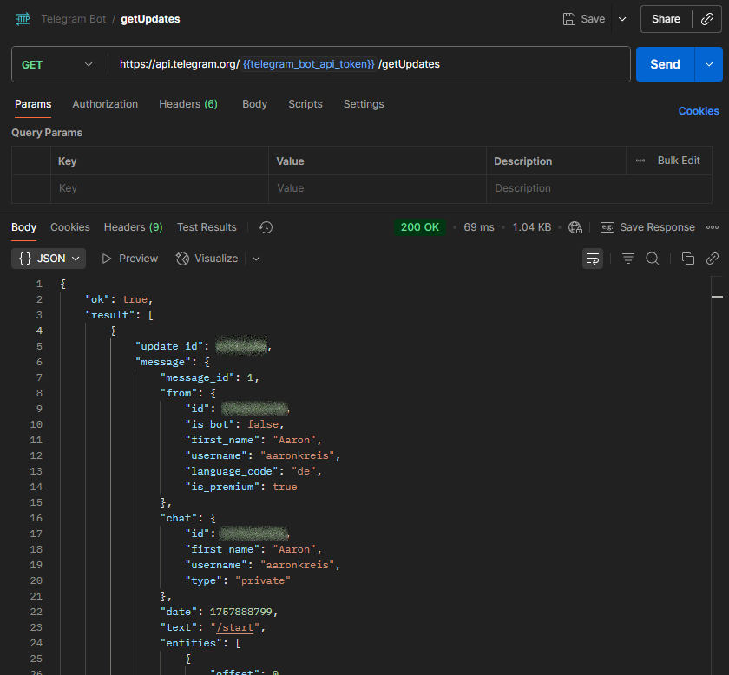Click the Send button
This screenshot has width=729, height=675.
click(x=665, y=64)
